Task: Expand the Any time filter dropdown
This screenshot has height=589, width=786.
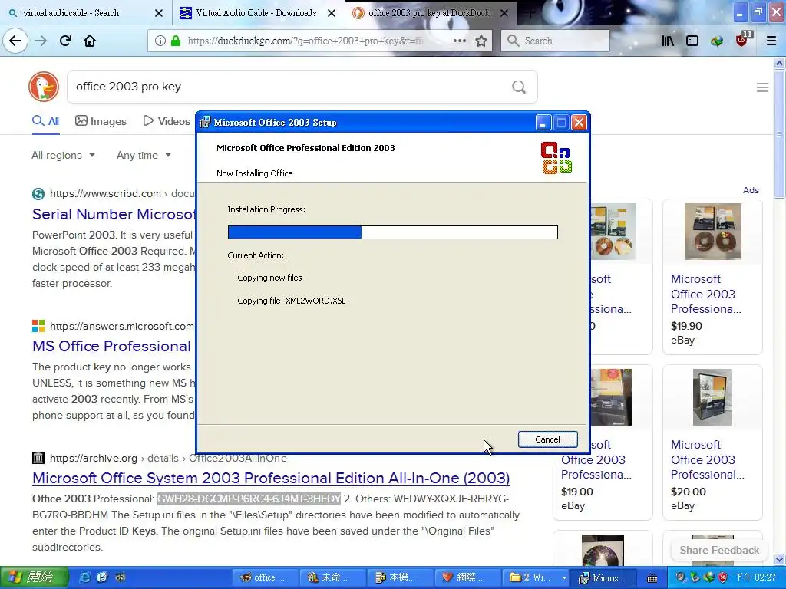Action: (x=144, y=155)
